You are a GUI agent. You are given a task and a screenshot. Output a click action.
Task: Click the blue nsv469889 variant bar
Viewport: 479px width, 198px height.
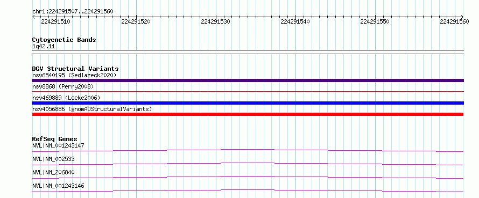pos(248,103)
